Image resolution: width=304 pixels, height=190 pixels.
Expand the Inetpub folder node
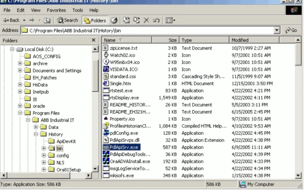[20, 91]
